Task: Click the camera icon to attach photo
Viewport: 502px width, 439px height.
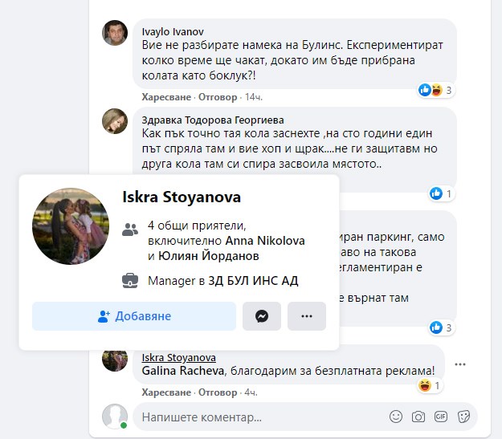Action: [418, 417]
